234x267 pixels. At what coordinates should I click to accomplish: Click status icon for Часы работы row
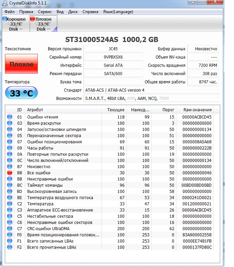click(x=10, y=148)
